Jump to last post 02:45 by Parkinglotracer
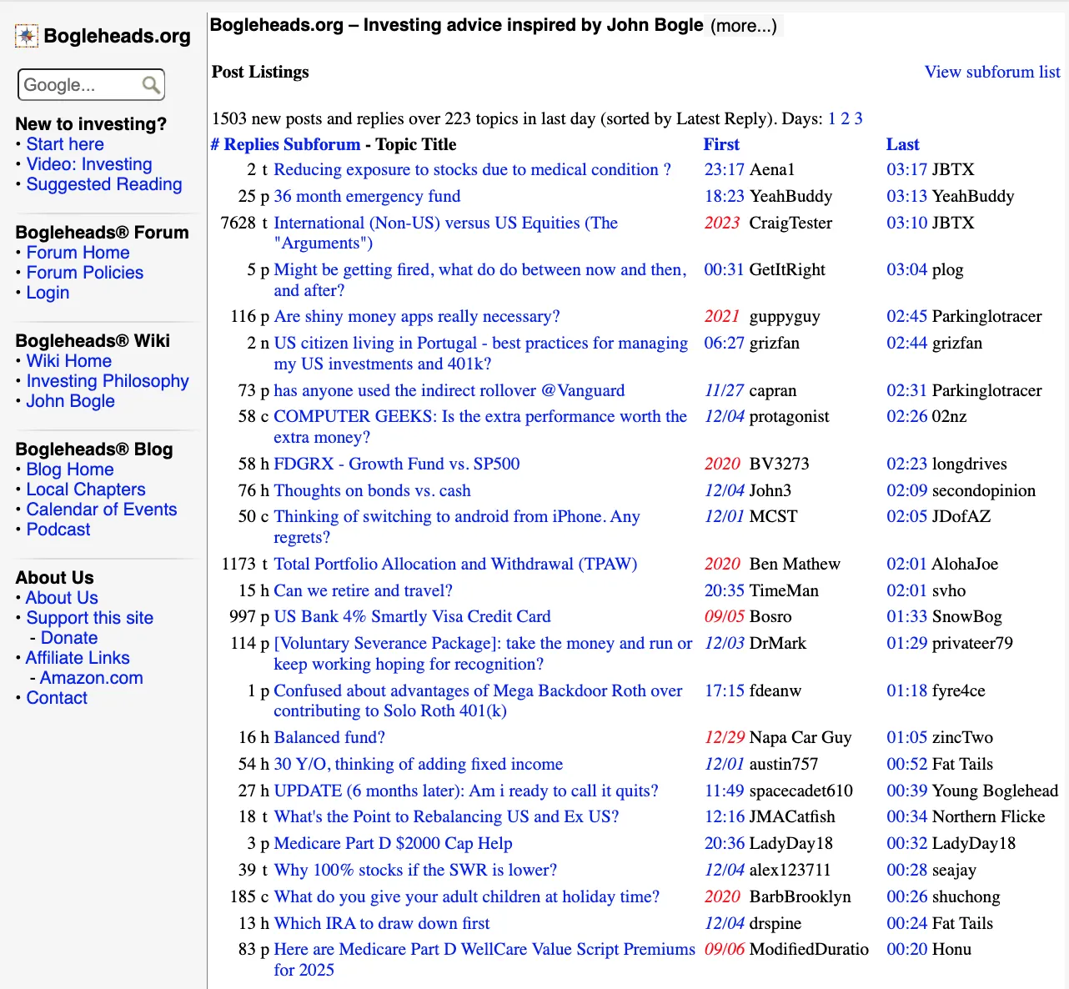Image resolution: width=1069 pixels, height=989 pixels. (907, 316)
